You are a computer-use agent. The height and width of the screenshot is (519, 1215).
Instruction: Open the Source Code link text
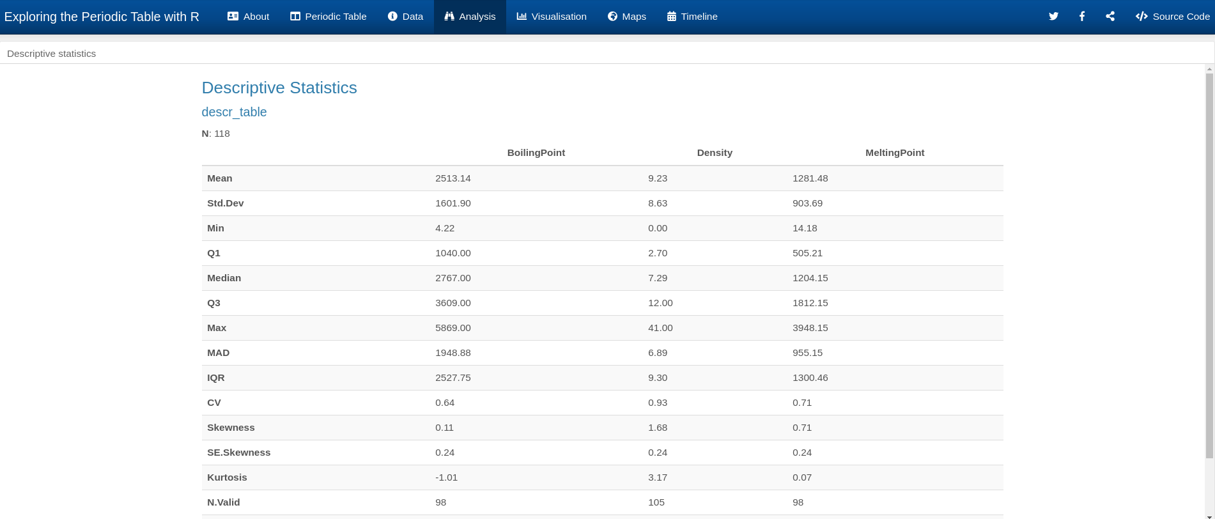tap(1181, 17)
